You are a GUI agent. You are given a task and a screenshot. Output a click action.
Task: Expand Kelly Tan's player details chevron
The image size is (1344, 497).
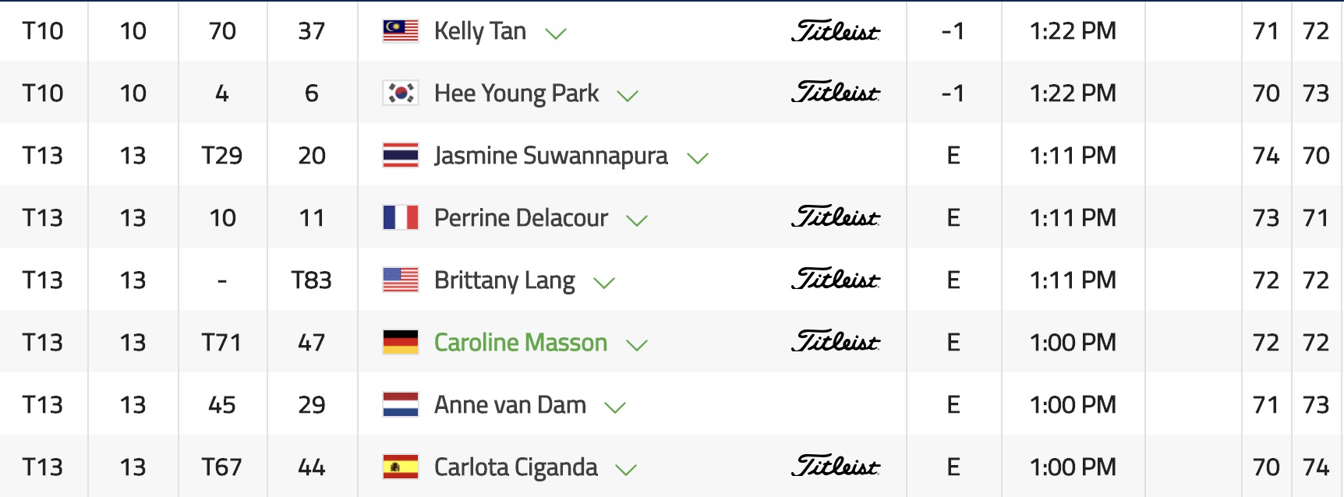[555, 33]
